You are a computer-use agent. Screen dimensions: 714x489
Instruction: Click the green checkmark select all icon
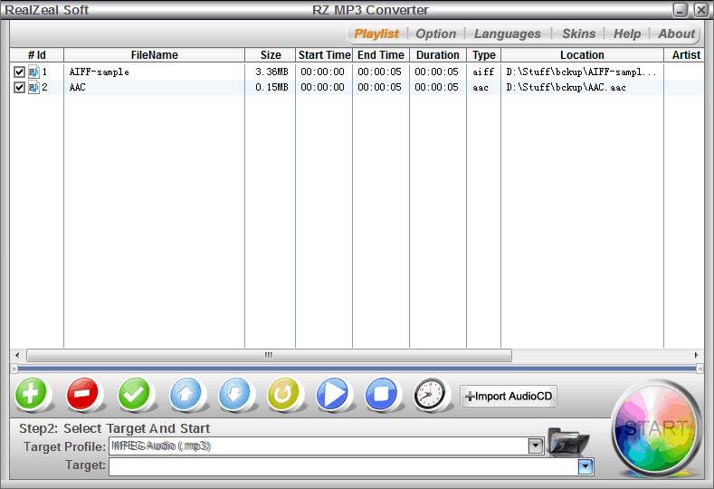coord(134,393)
